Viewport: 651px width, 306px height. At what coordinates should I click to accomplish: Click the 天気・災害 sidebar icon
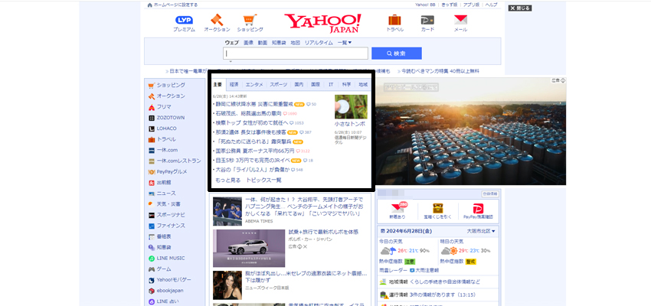pyautogui.click(x=152, y=204)
